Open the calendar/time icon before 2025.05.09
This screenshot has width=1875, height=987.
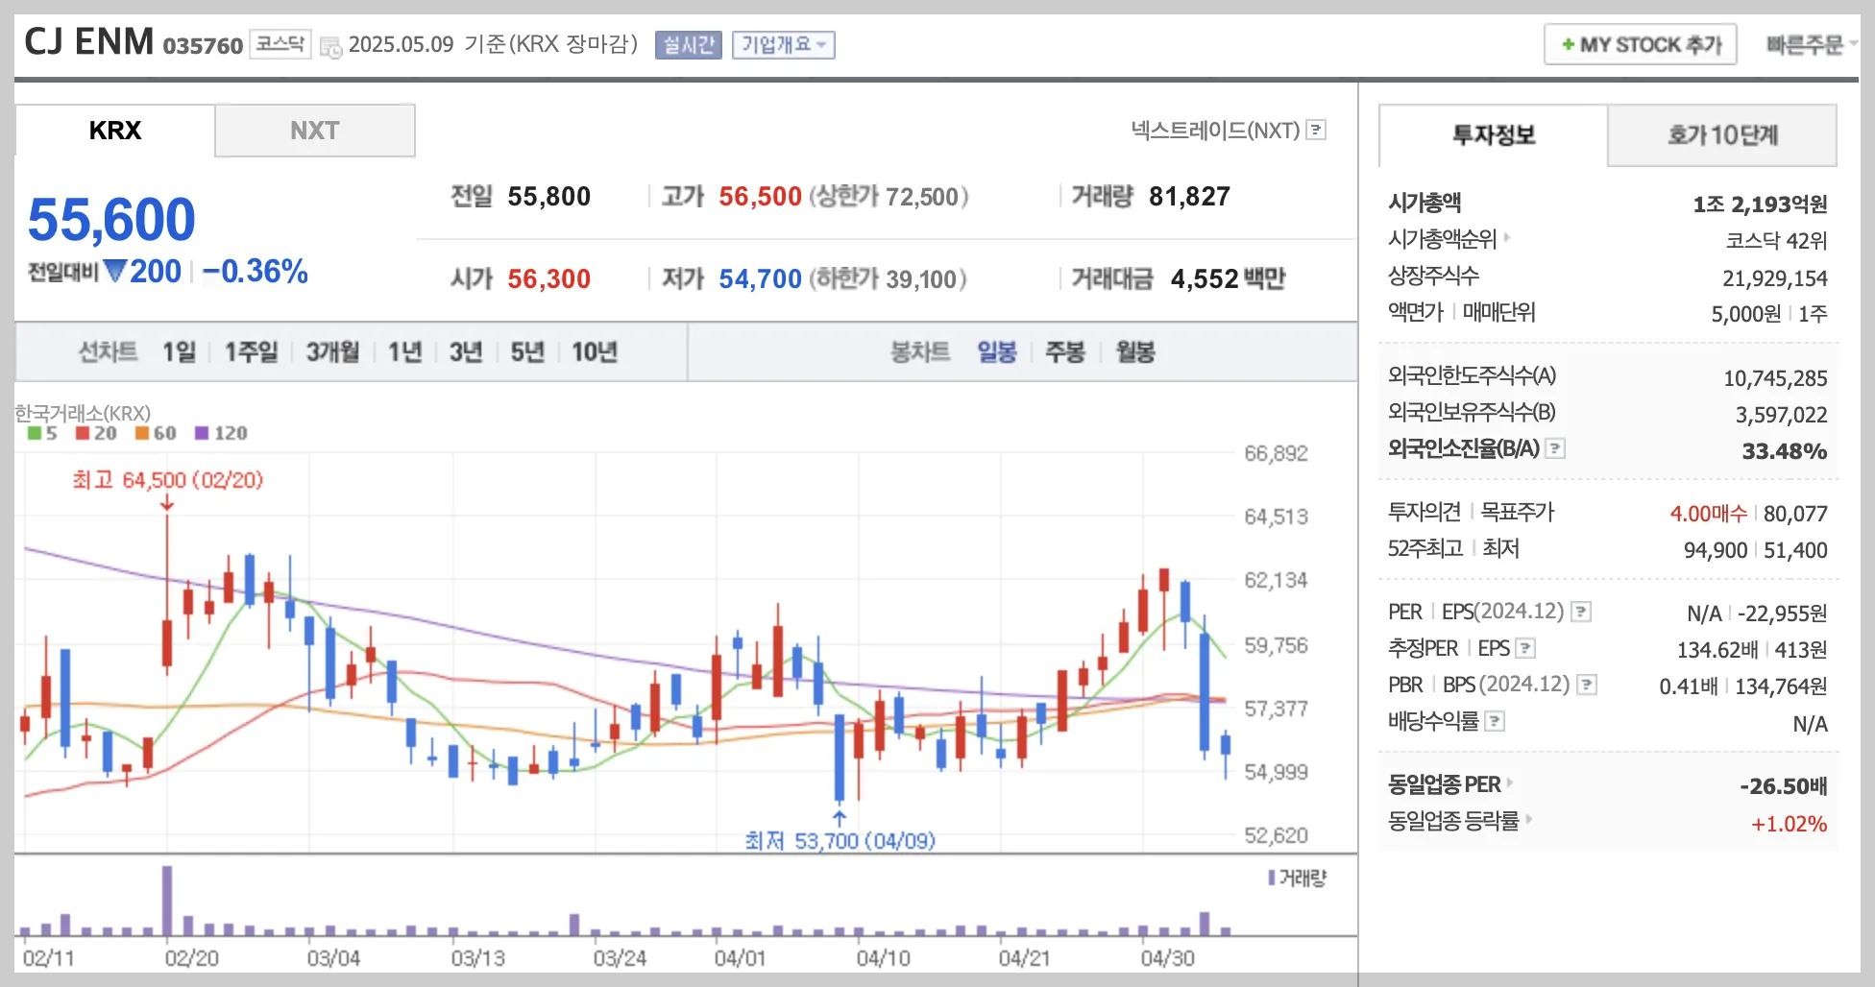click(x=330, y=46)
